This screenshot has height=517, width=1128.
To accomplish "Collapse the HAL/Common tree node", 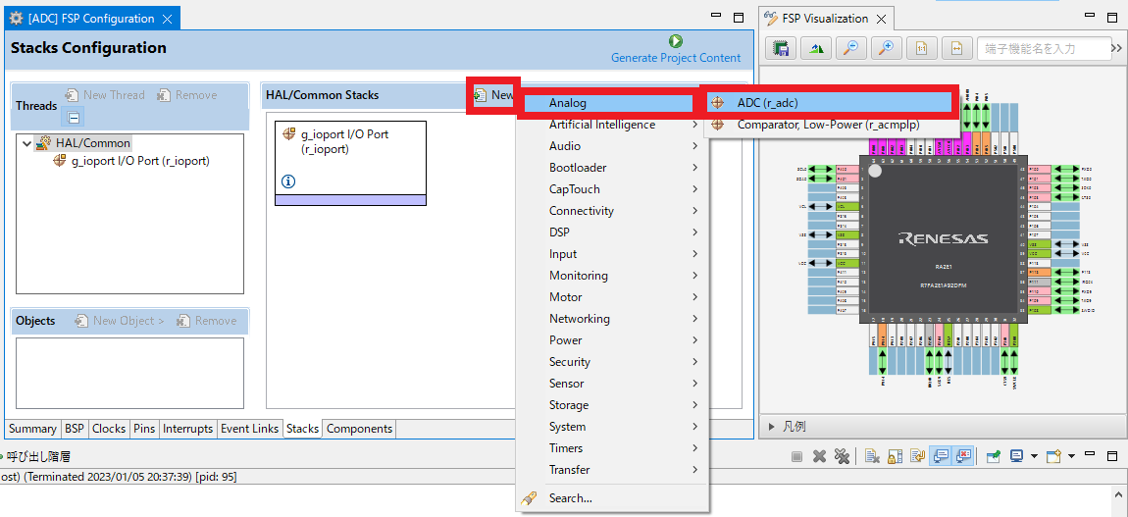I will 26,143.
